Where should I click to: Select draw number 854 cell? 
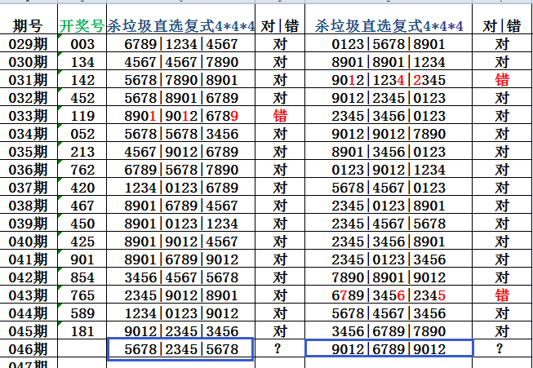tap(82, 277)
